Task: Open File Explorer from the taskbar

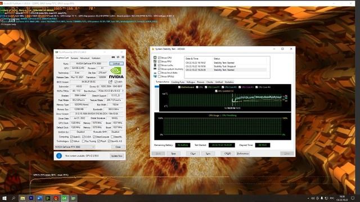Action: coord(22,198)
